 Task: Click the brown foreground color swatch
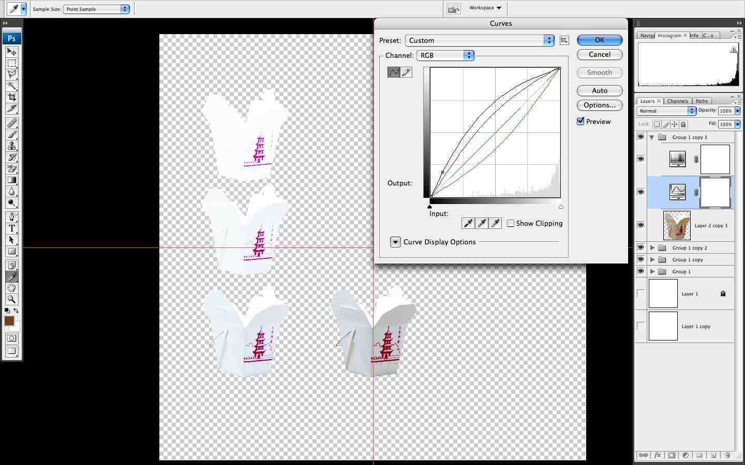point(9,321)
